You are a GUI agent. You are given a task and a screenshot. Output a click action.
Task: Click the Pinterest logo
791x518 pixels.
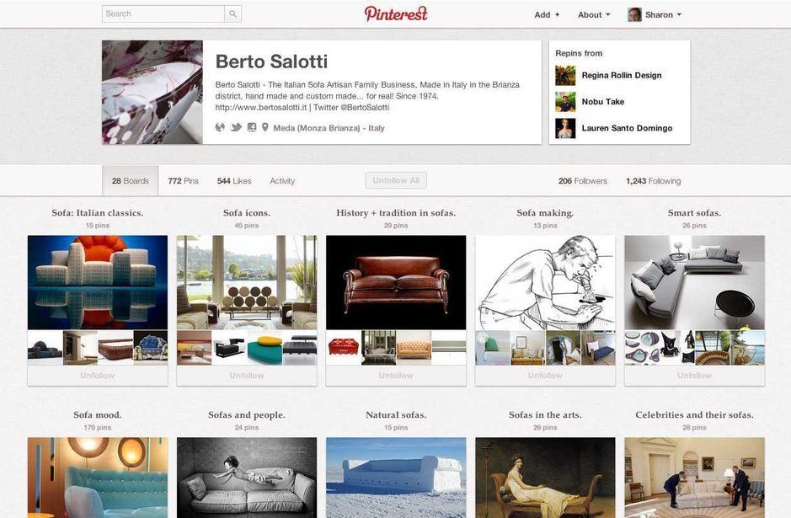point(396,14)
